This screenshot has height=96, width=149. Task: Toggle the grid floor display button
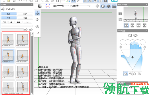point(114,6)
